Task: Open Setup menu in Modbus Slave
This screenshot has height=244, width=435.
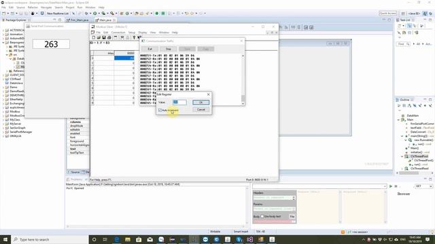Action: pyautogui.click(x=131, y=33)
